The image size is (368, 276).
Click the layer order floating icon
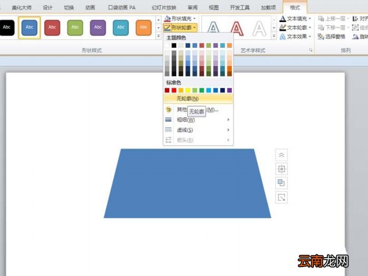click(x=281, y=183)
